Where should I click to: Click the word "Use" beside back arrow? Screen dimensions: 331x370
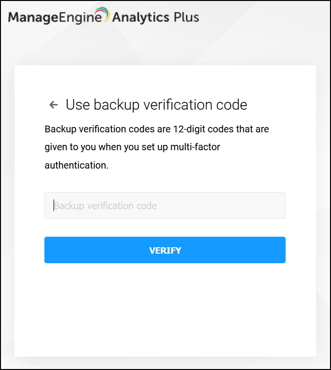point(77,105)
